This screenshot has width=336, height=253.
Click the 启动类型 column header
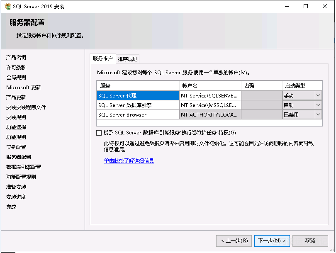pos(302,86)
